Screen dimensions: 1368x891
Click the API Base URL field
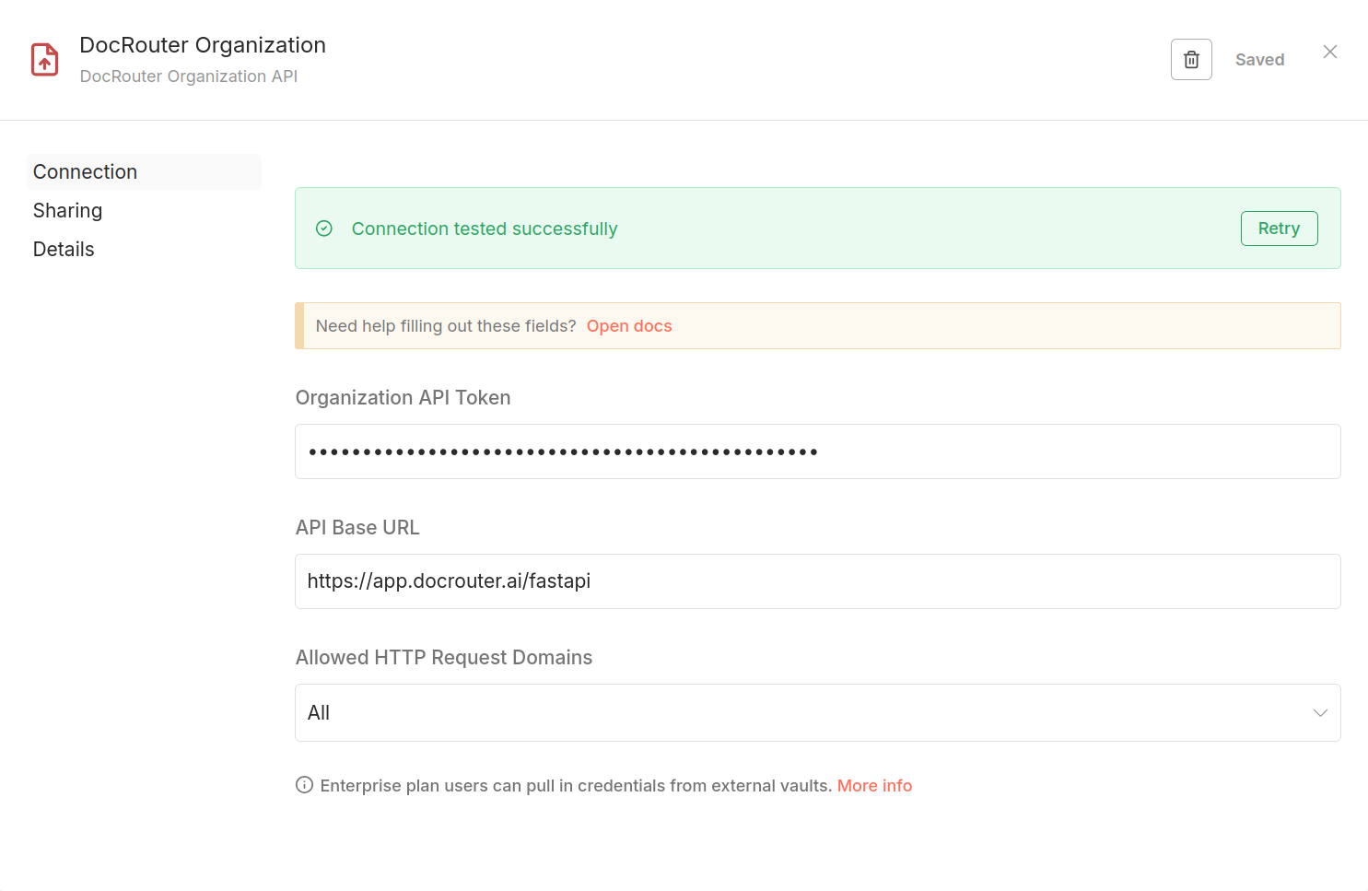(818, 581)
